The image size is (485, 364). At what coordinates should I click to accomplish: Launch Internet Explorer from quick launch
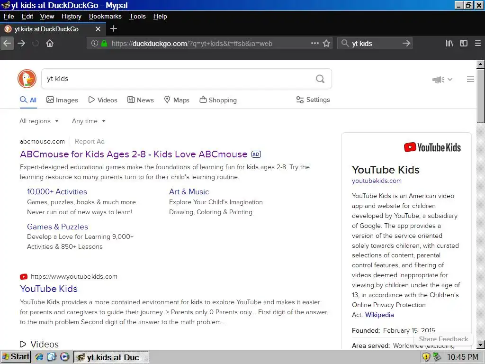[x=39, y=357]
